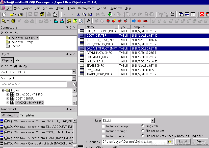Screen dimensions: 209x148
Task: Select File per object radio option
Action: (143, 131)
